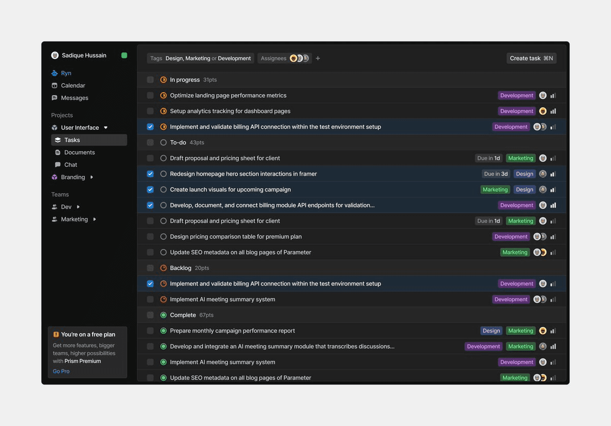Click the Chat bubble icon
Screen dimensions: 611x426
[x=58, y=165]
